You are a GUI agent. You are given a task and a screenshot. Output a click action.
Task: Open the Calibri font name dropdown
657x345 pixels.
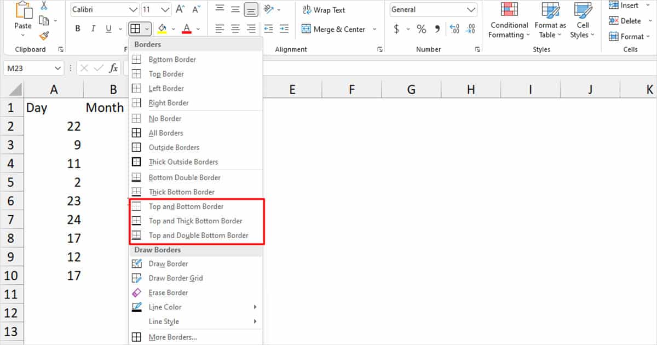point(133,10)
